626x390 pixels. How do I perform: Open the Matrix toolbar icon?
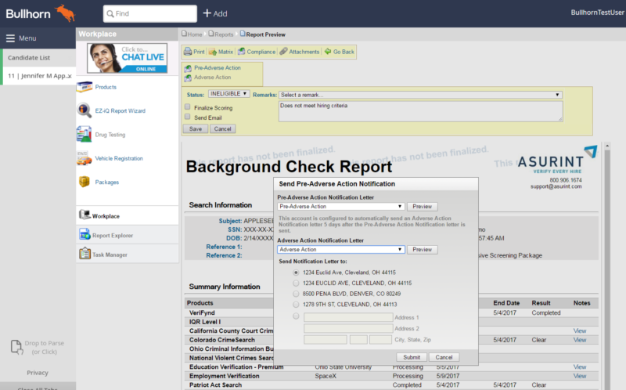coord(212,52)
